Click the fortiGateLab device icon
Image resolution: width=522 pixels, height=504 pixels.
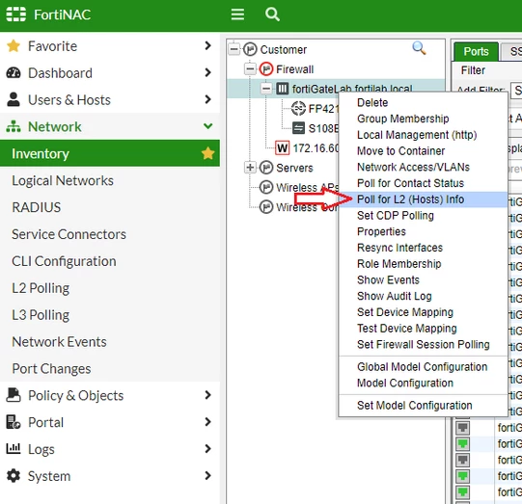click(283, 89)
